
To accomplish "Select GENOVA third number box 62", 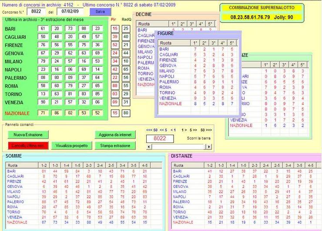I will pos(70,53).
